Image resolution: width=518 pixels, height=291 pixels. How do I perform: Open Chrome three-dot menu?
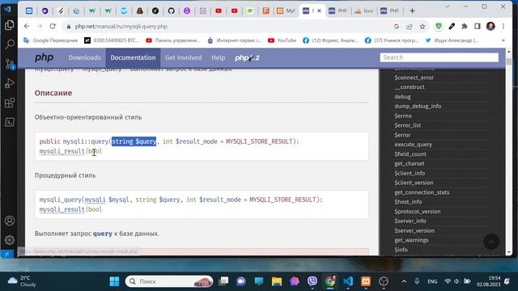pos(503,27)
